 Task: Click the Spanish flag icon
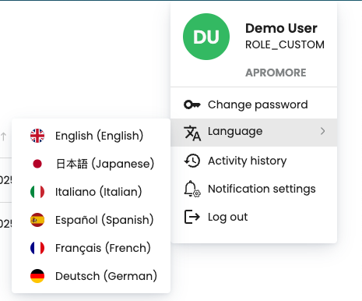[37, 220]
